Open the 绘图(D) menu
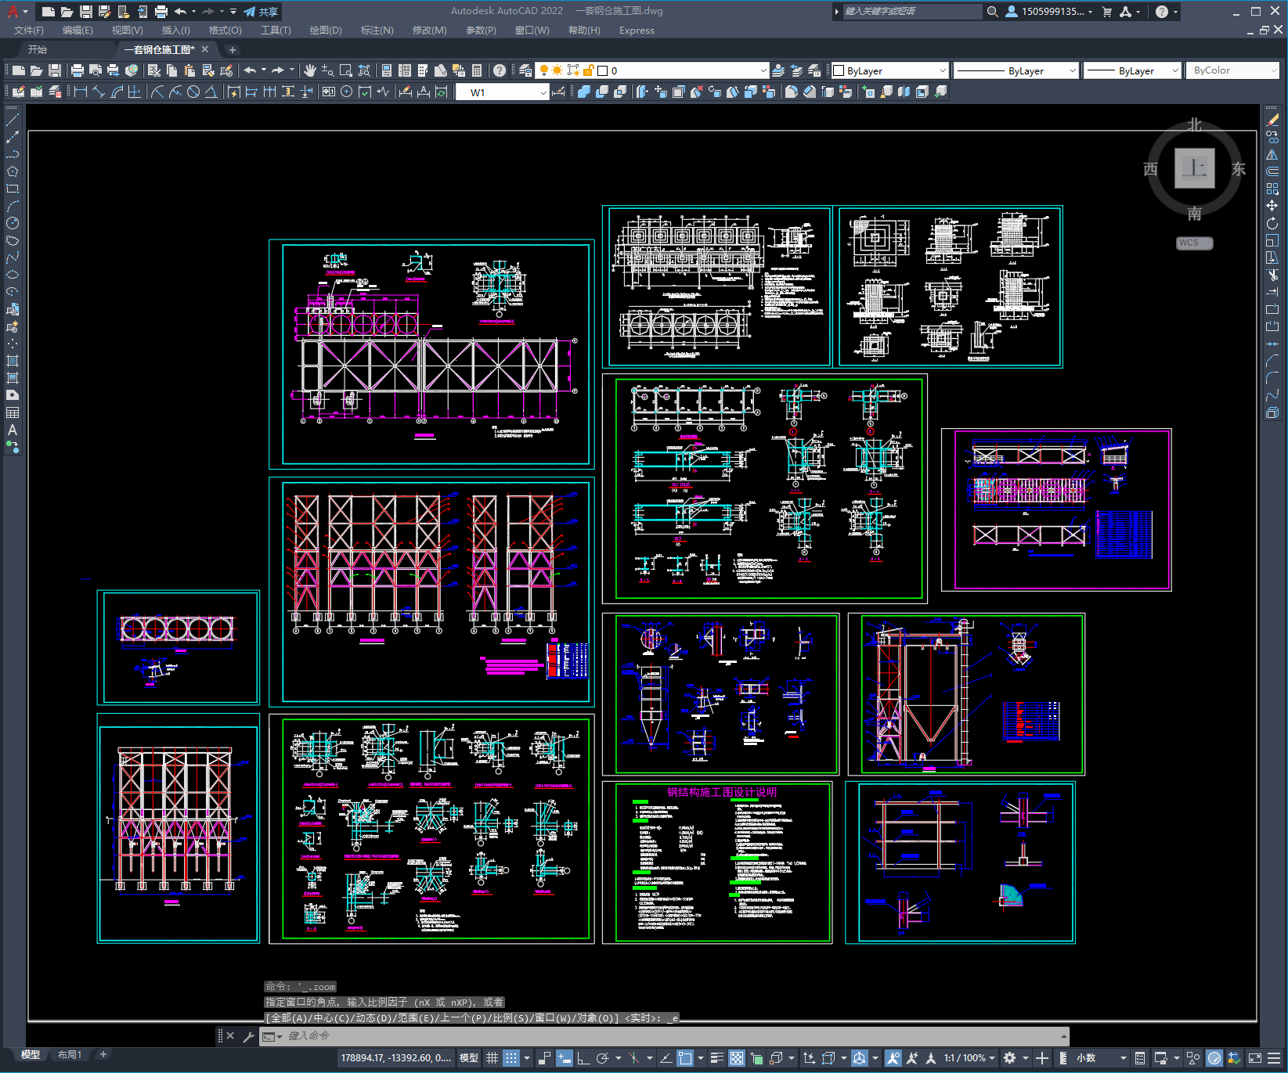The height and width of the screenshot is (1073, 1288). (x=326, y=31)
